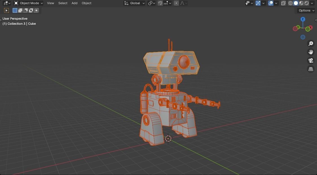Open the View menu

point(50,3)
